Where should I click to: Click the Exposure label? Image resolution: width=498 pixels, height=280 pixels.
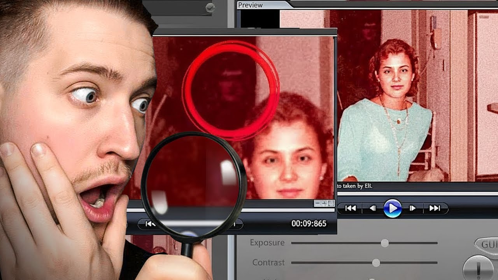click(x=267, y=243)
